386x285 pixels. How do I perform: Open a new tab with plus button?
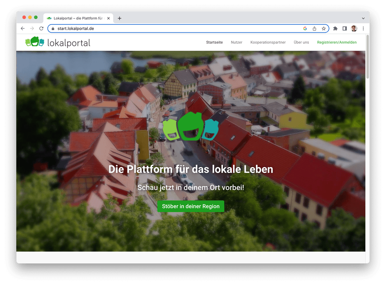[x=119, y=18]
